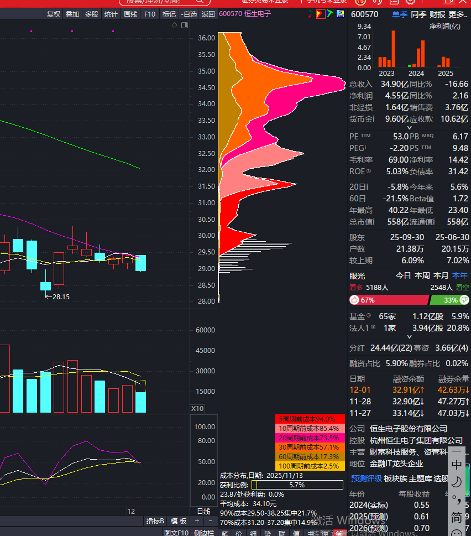Expand holders chevron below 法人1
The image size is (471, 536).
[409, 337]
